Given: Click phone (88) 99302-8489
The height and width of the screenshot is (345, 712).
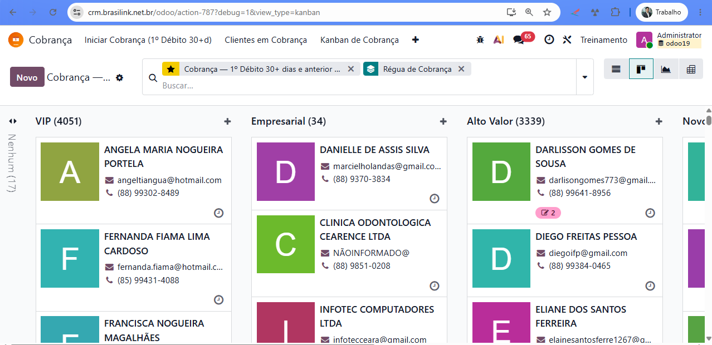Looking at the screenshot, I should point(148,193).
